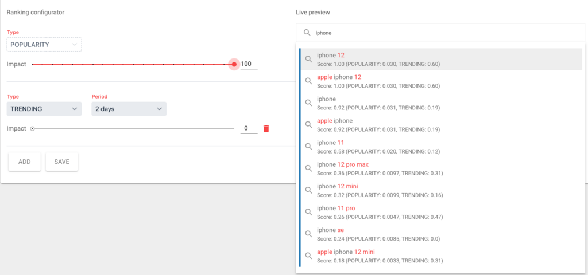The image size is (588, 275).
Task: Select the "iphone 12" suggestion
Action: (442, 59)
